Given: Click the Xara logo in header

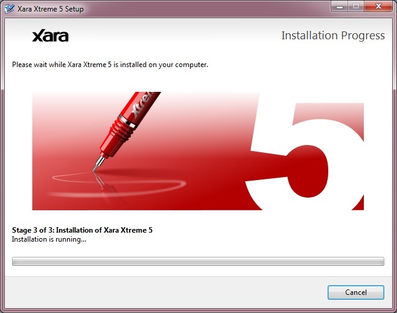Looking at the screenshot, I should (x=51, y=36).
